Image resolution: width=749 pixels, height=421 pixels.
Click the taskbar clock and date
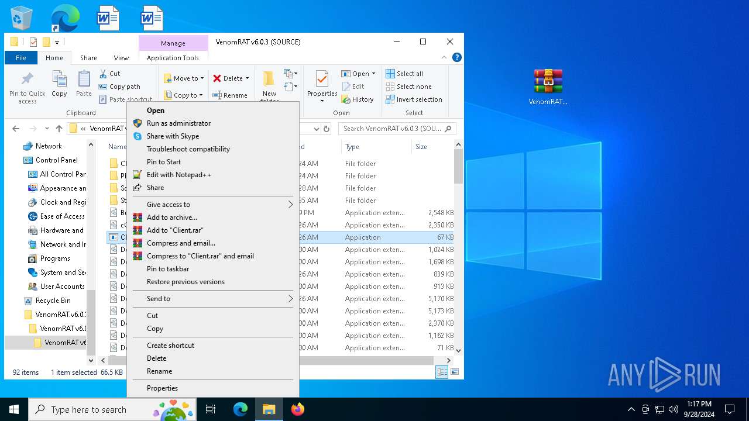(x=699, y=409)
